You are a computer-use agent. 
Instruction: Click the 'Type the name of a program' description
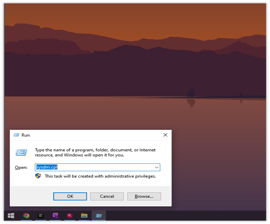coord(95,152)
